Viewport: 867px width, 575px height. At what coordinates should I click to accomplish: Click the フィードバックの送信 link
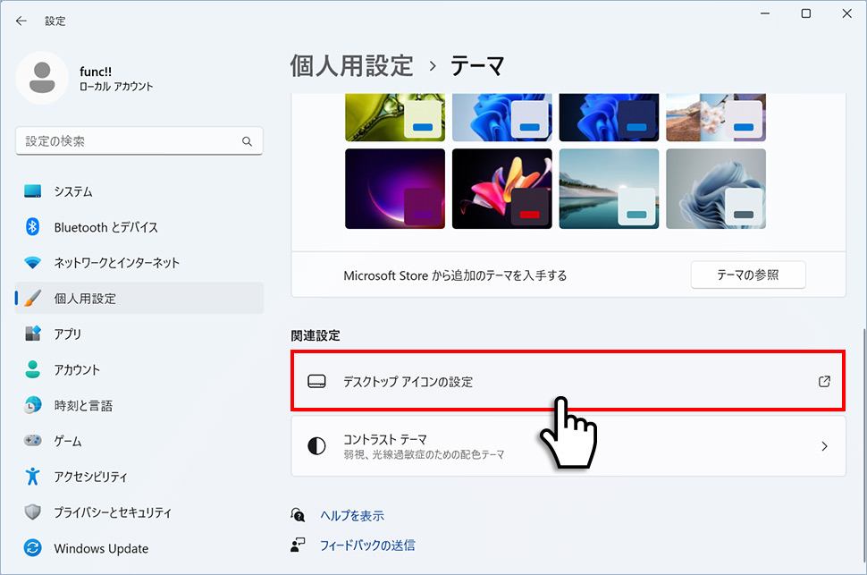367,545
